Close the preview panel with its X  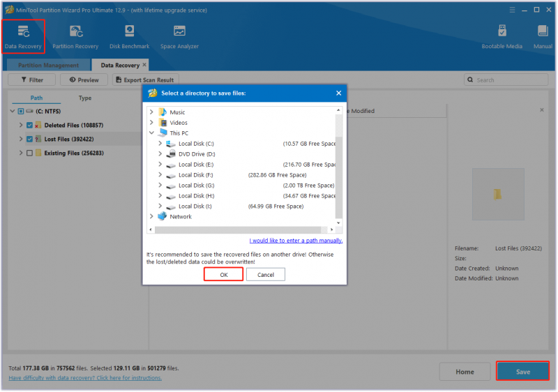(x=542, y=110)
